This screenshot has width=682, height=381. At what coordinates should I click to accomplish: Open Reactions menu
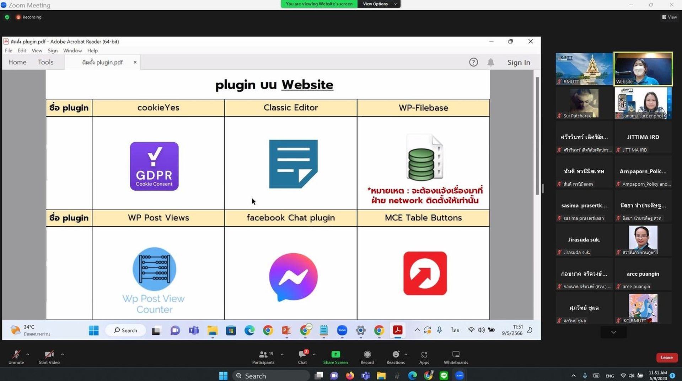click(396, 357)
